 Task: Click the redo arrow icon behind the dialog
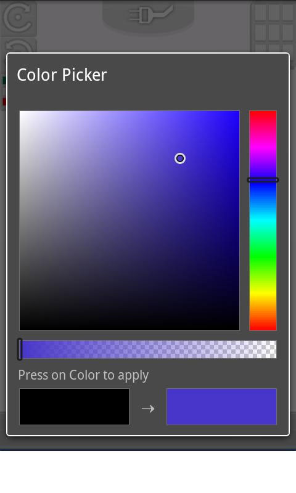(18, 18)
